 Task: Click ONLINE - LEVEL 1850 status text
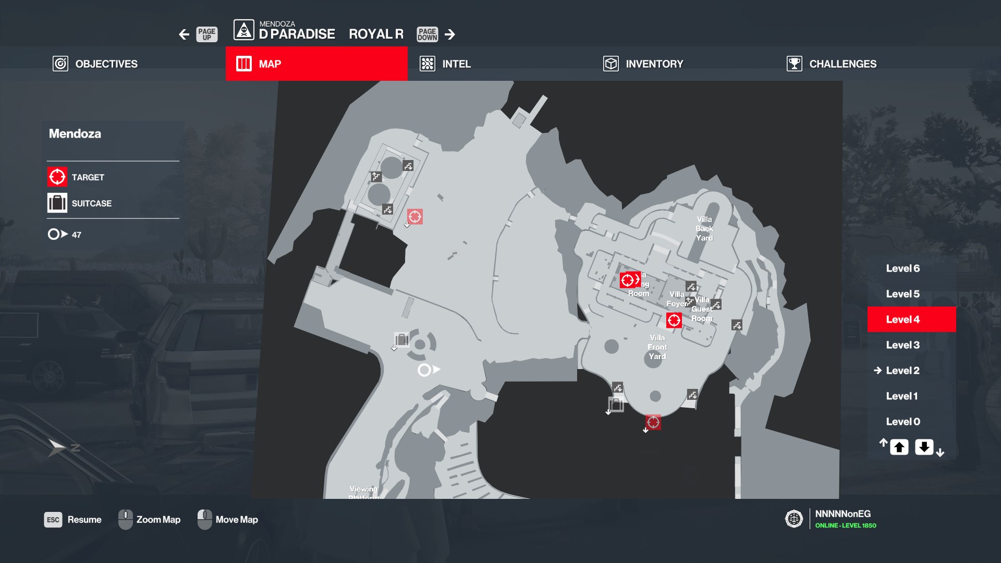[x=846, y=525]
